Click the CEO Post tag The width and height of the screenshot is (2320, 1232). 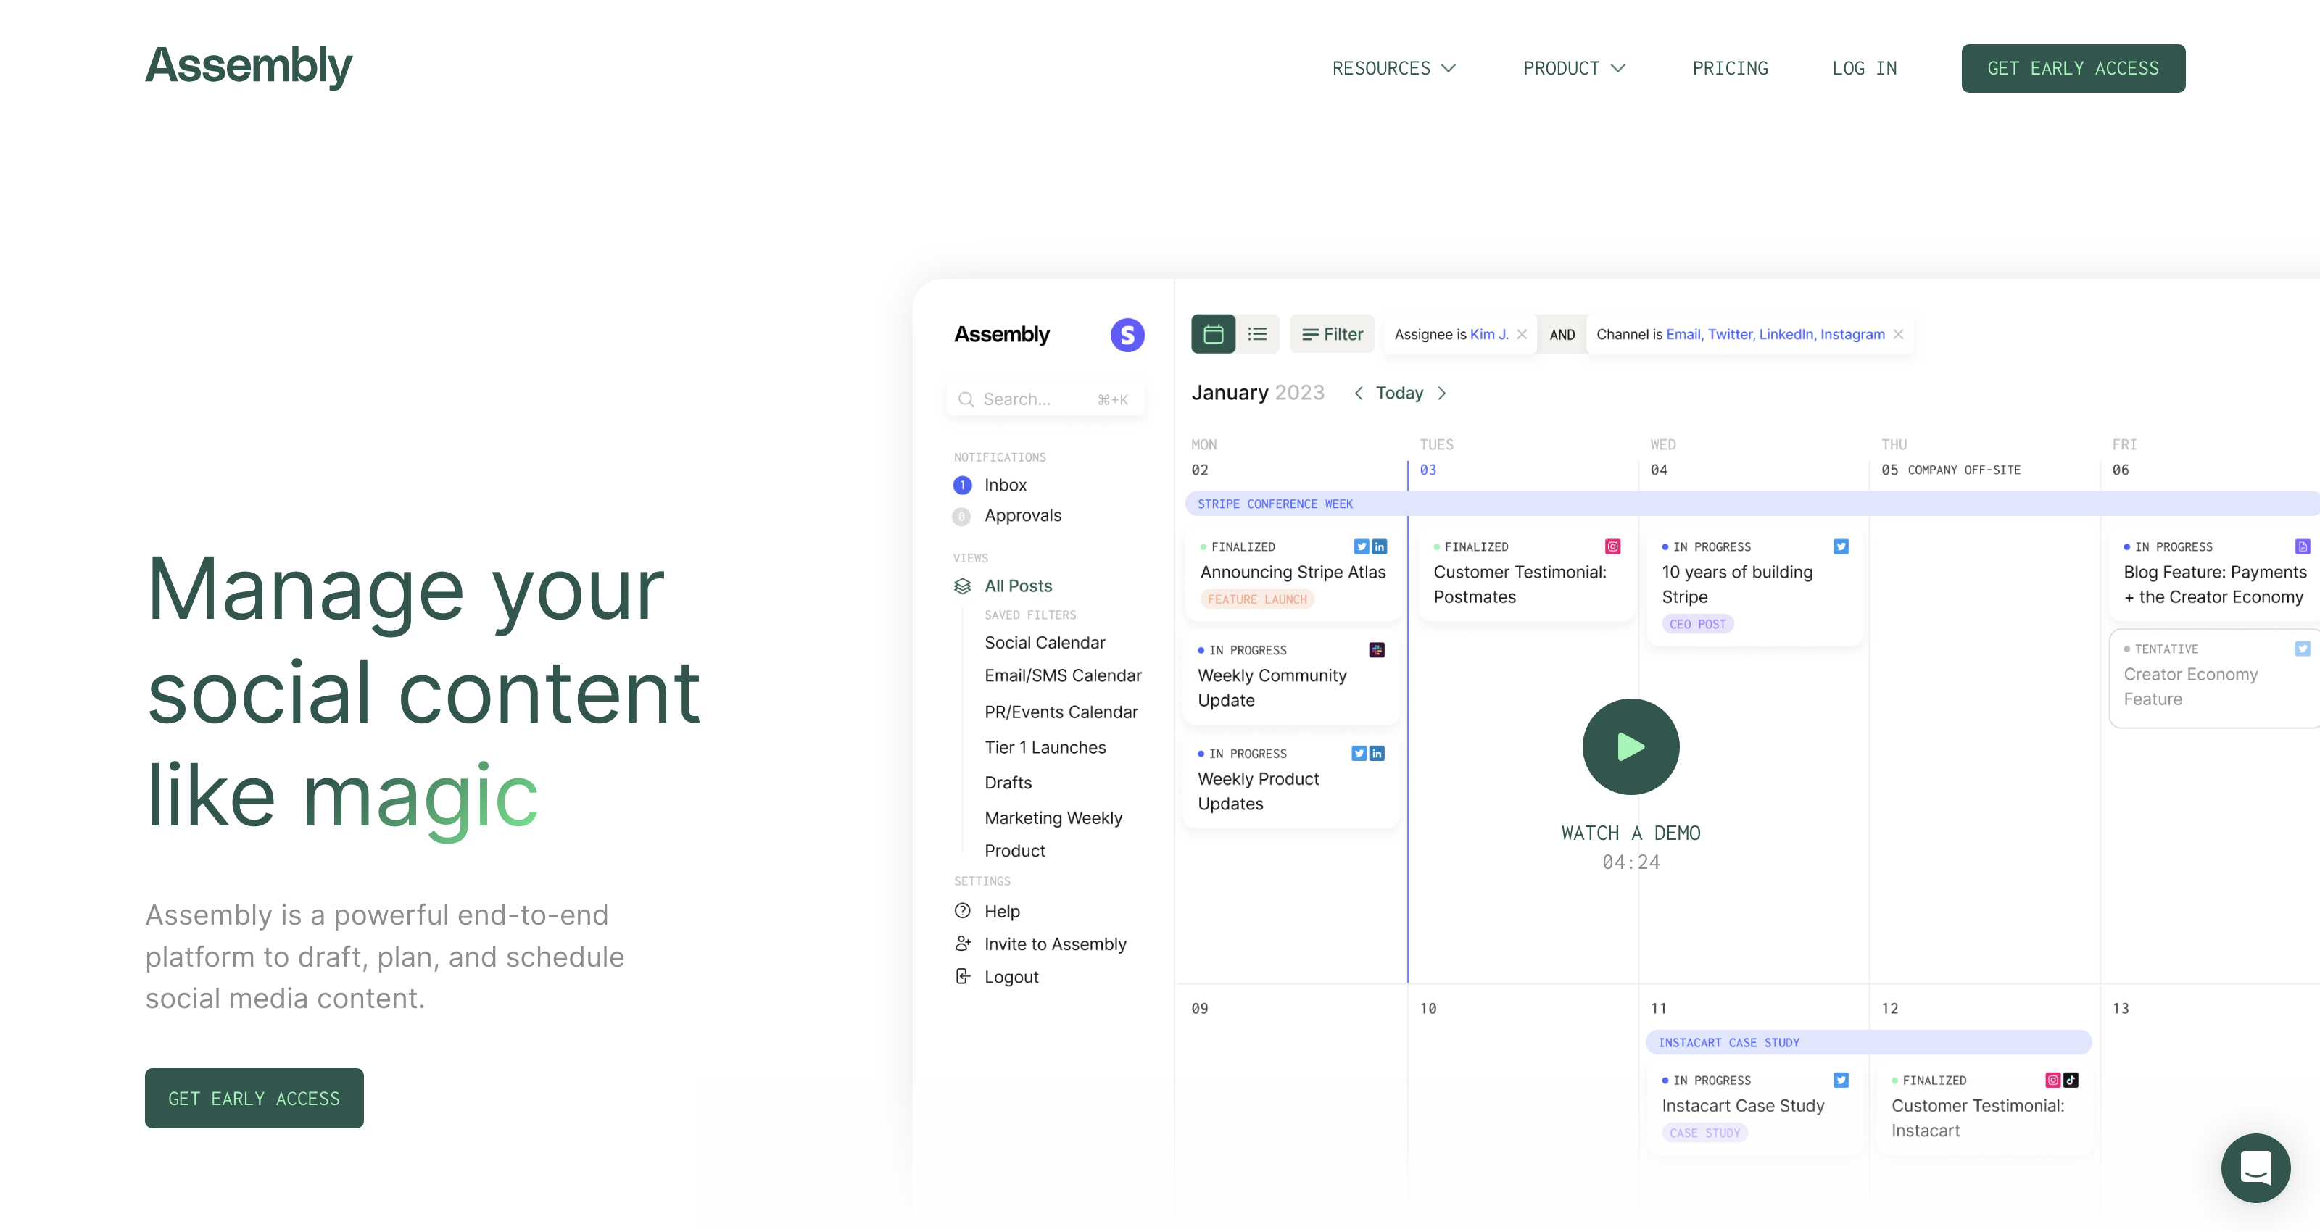pos(1698,624)
